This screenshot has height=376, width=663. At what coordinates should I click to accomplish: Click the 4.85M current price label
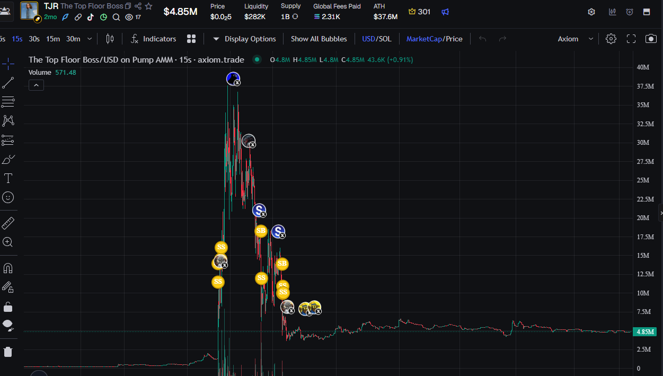click(x=646, y=332)
